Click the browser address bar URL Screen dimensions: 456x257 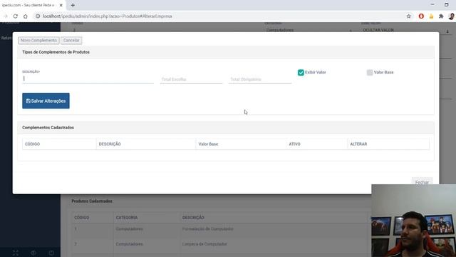pos(108,16)
